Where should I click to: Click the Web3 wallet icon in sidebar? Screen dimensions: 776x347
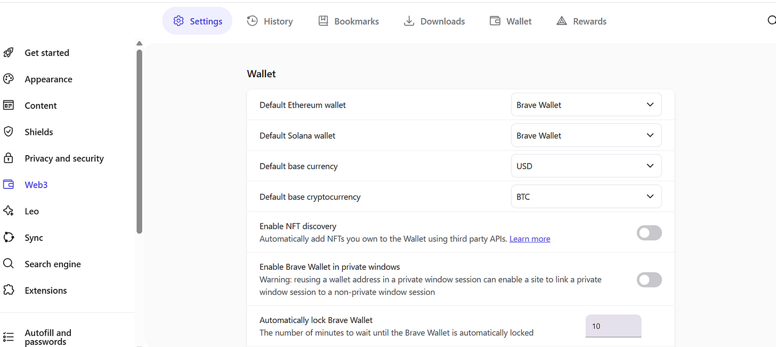pyautogui.click(x=9, y=184)
